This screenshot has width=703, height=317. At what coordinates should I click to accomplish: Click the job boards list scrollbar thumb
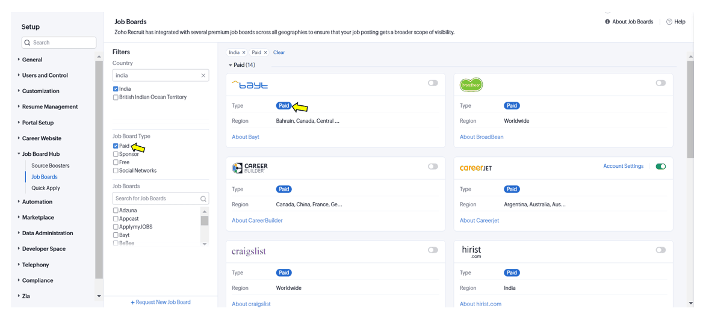[205, 221]
